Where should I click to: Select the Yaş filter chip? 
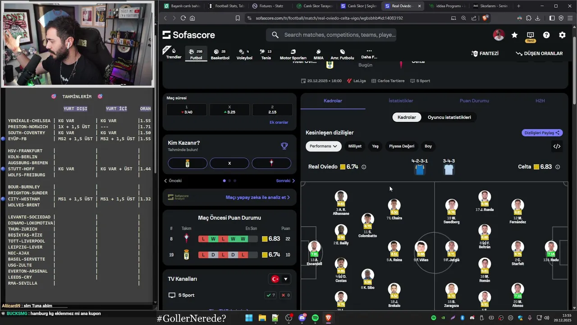375,146
